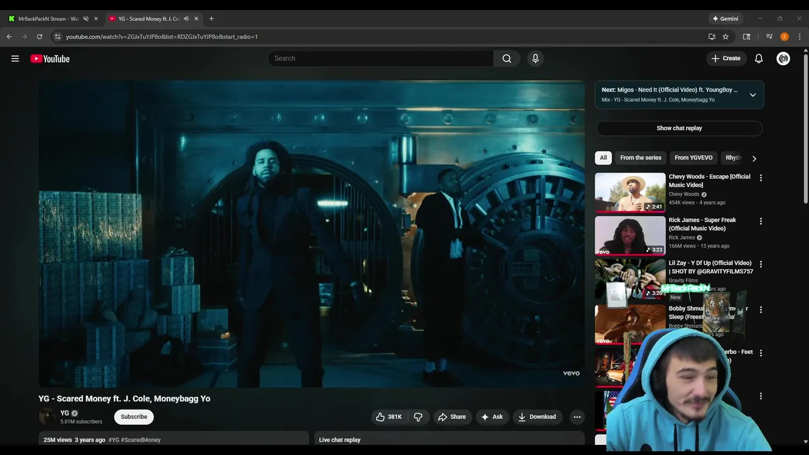The width and height of the screenshot is (809, 455).
Task: Click the video player to pause
Action: pyautogui.click(x=312, y=234)
